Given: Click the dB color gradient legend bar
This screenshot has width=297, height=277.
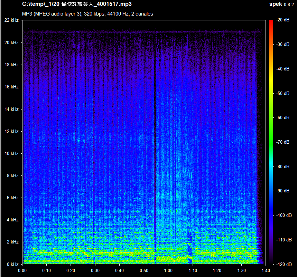Looking at the screenshot, I should tap(271, 142).
